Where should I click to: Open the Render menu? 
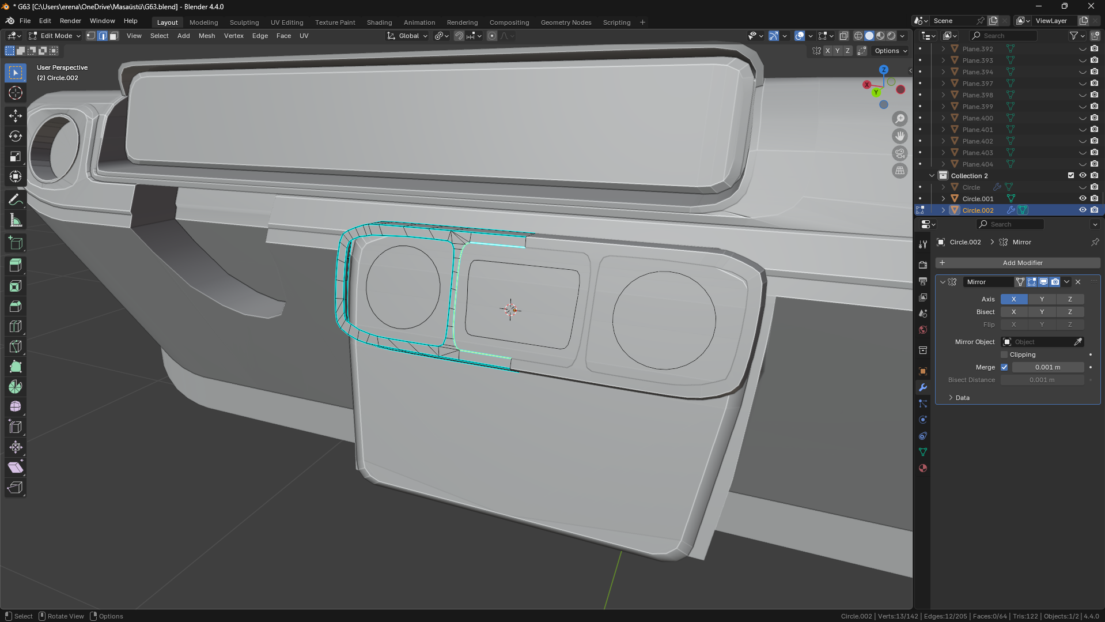pos(70,21)
